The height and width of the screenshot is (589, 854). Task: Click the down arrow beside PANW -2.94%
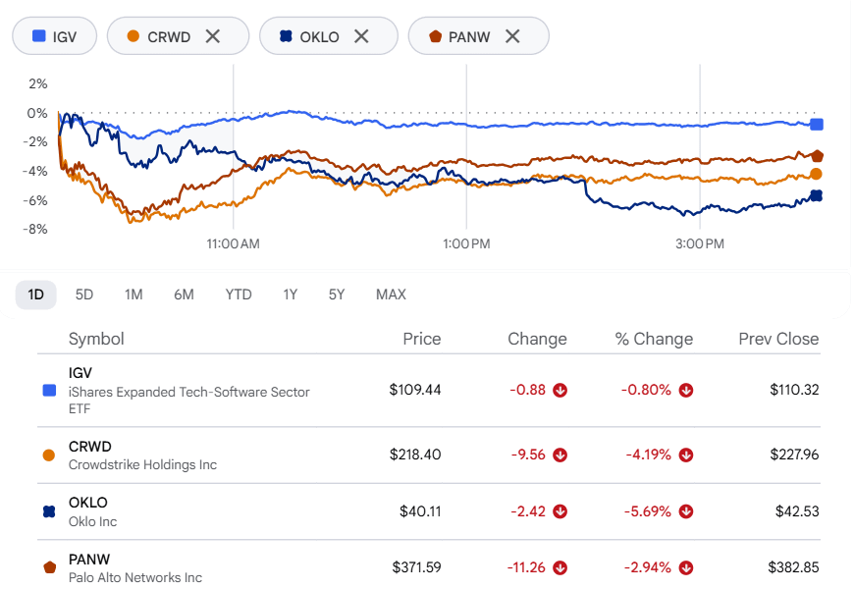tap(686, 567)
